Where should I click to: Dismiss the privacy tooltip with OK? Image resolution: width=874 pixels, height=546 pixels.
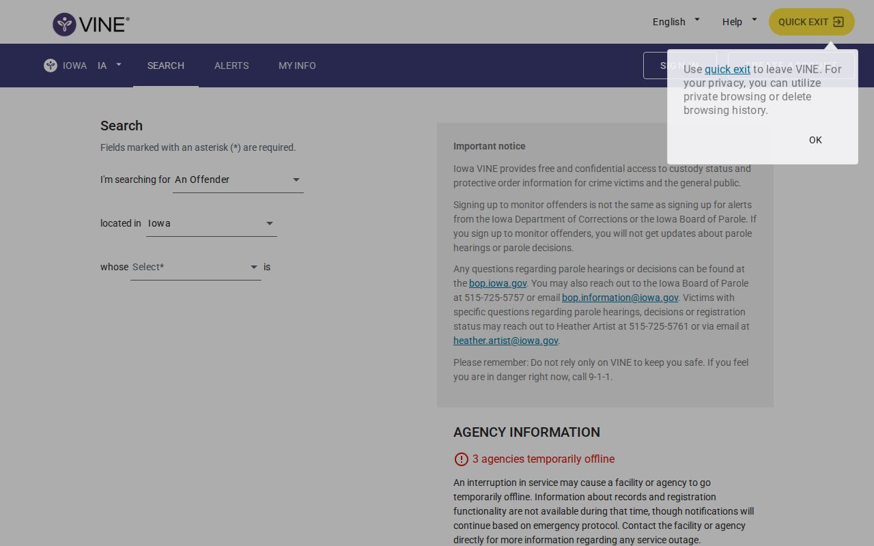coord(815,140)
